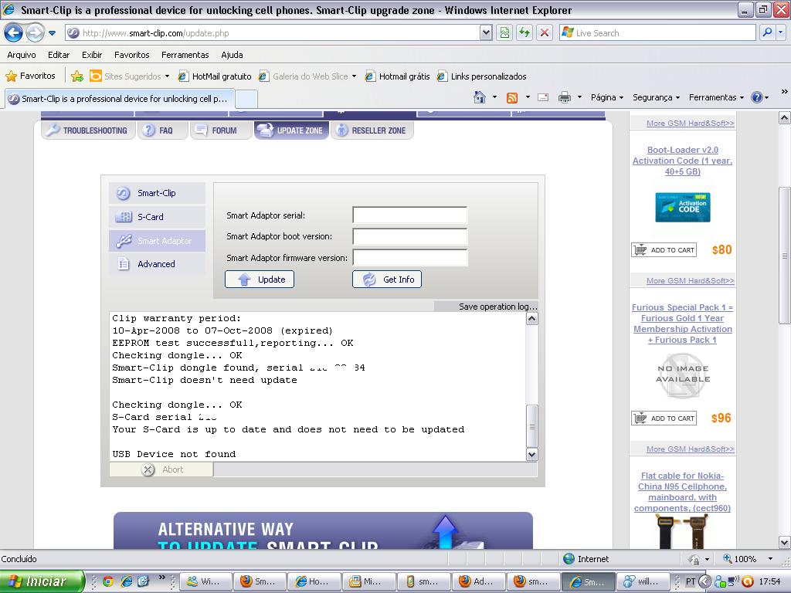Open the recent pages dropdown arrow
The image size is (791, 593).
coord(52,33)
